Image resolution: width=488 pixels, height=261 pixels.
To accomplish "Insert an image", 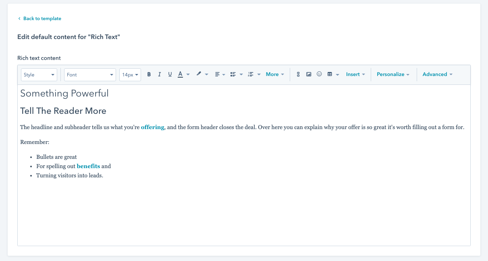I will [309, 74].
